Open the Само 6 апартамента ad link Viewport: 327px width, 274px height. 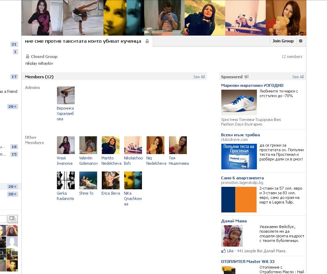coord(242,178)
